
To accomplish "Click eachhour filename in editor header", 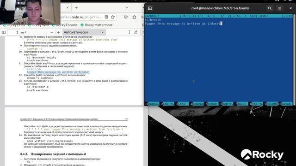I will (152, 16).
